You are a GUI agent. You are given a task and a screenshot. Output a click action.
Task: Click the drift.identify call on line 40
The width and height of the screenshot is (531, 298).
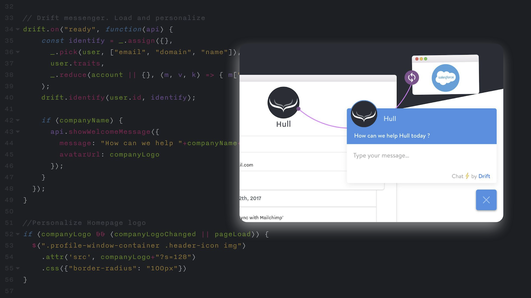118,98
